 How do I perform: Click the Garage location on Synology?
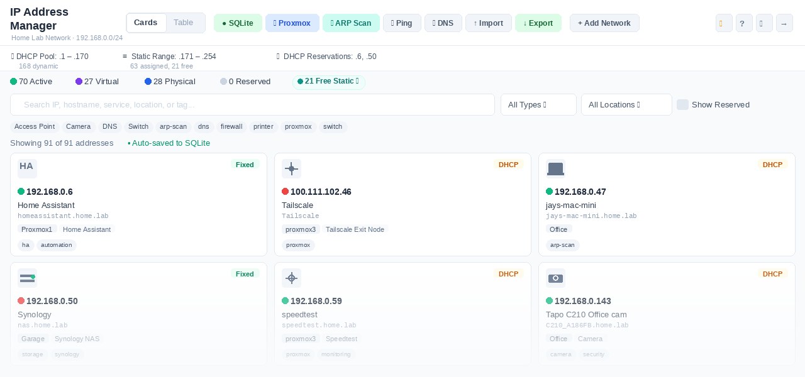(33, 339)
